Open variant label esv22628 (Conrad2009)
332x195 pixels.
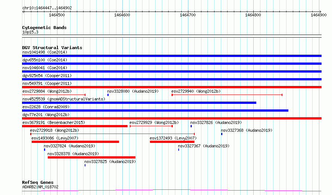coord(46,107)
